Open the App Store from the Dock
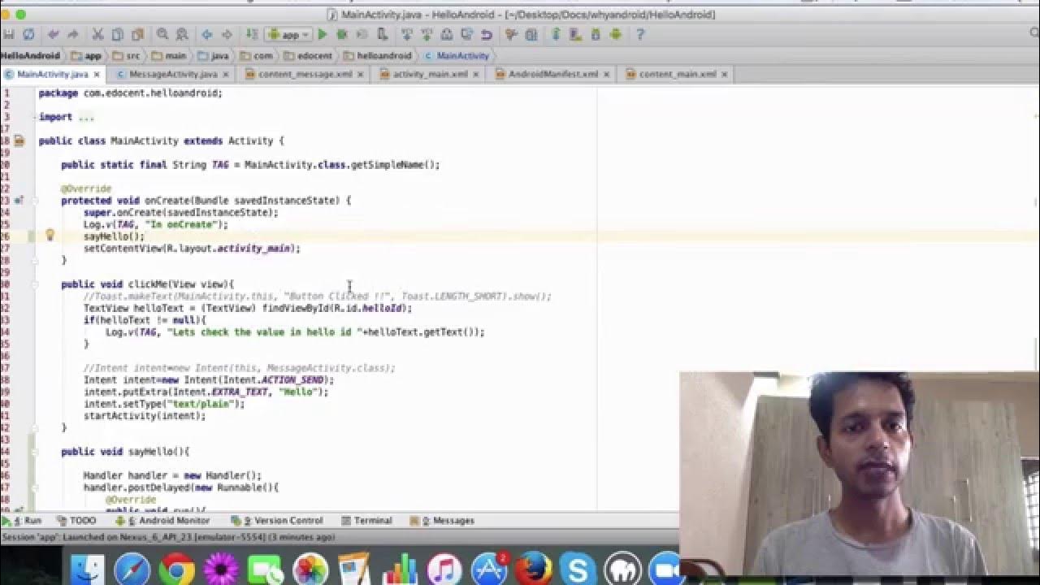Viewport: 1040px width, 585px height. [x=489, y=570]
